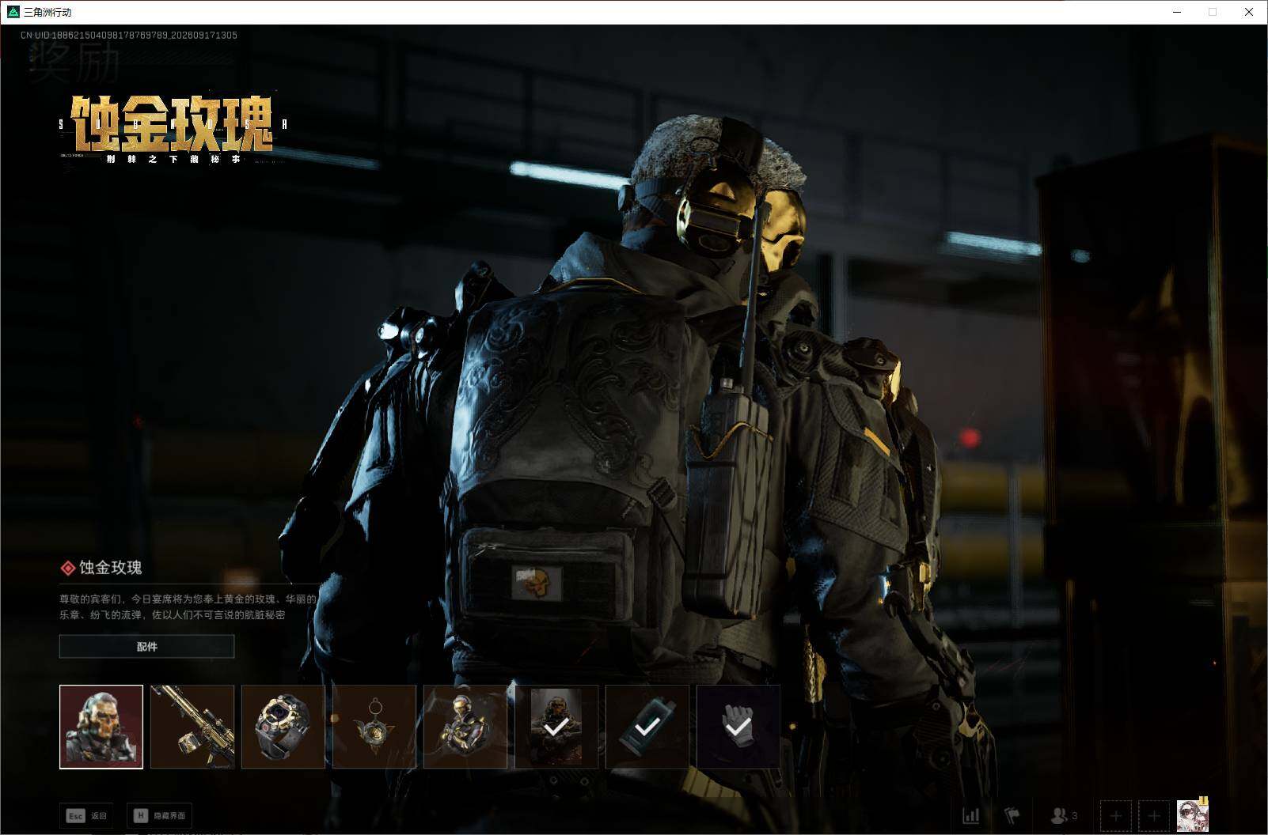This screenshot has width=1268, height=835.
Task: Select the checked glove item reward
Action: tap(738, 727)
